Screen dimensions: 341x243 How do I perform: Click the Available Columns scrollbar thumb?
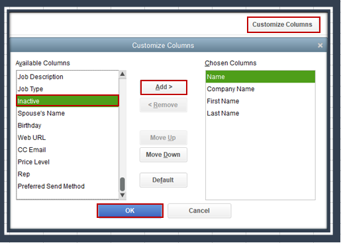pos(122,184)
